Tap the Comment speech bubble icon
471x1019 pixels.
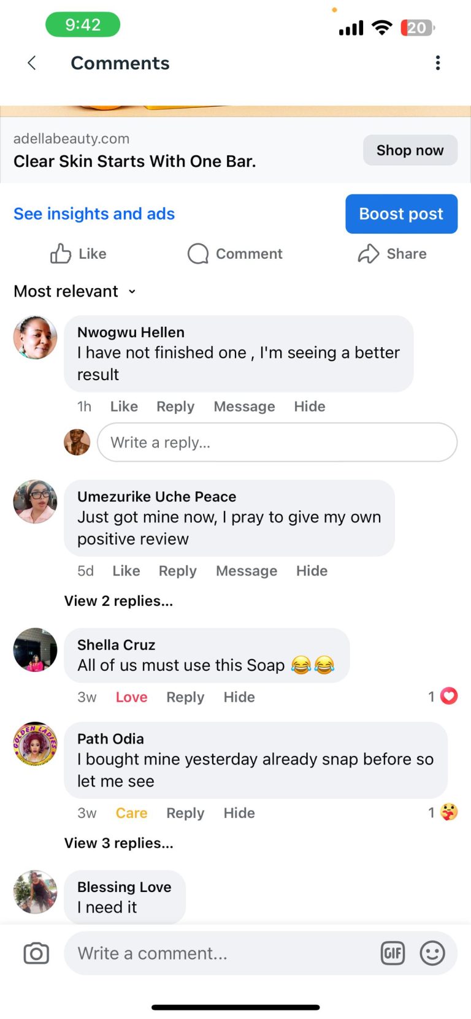[198, 254]
